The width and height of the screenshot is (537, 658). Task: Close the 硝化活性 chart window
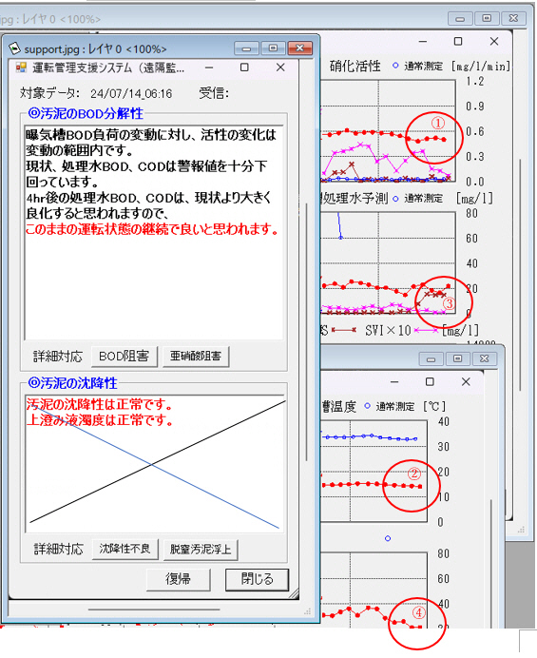coord(494,41)
